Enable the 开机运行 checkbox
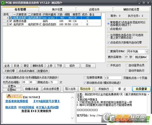The image size is (152, 125). (108, 65)
